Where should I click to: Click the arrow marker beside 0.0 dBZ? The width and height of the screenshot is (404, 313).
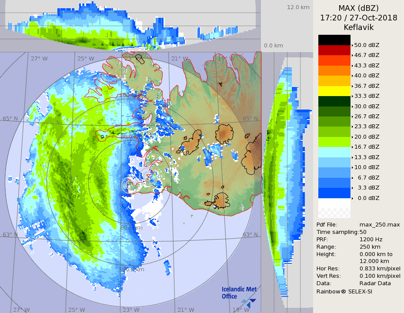[x=352, y=198]
